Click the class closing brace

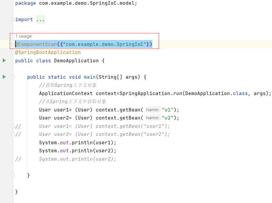(x=16, y=192)
